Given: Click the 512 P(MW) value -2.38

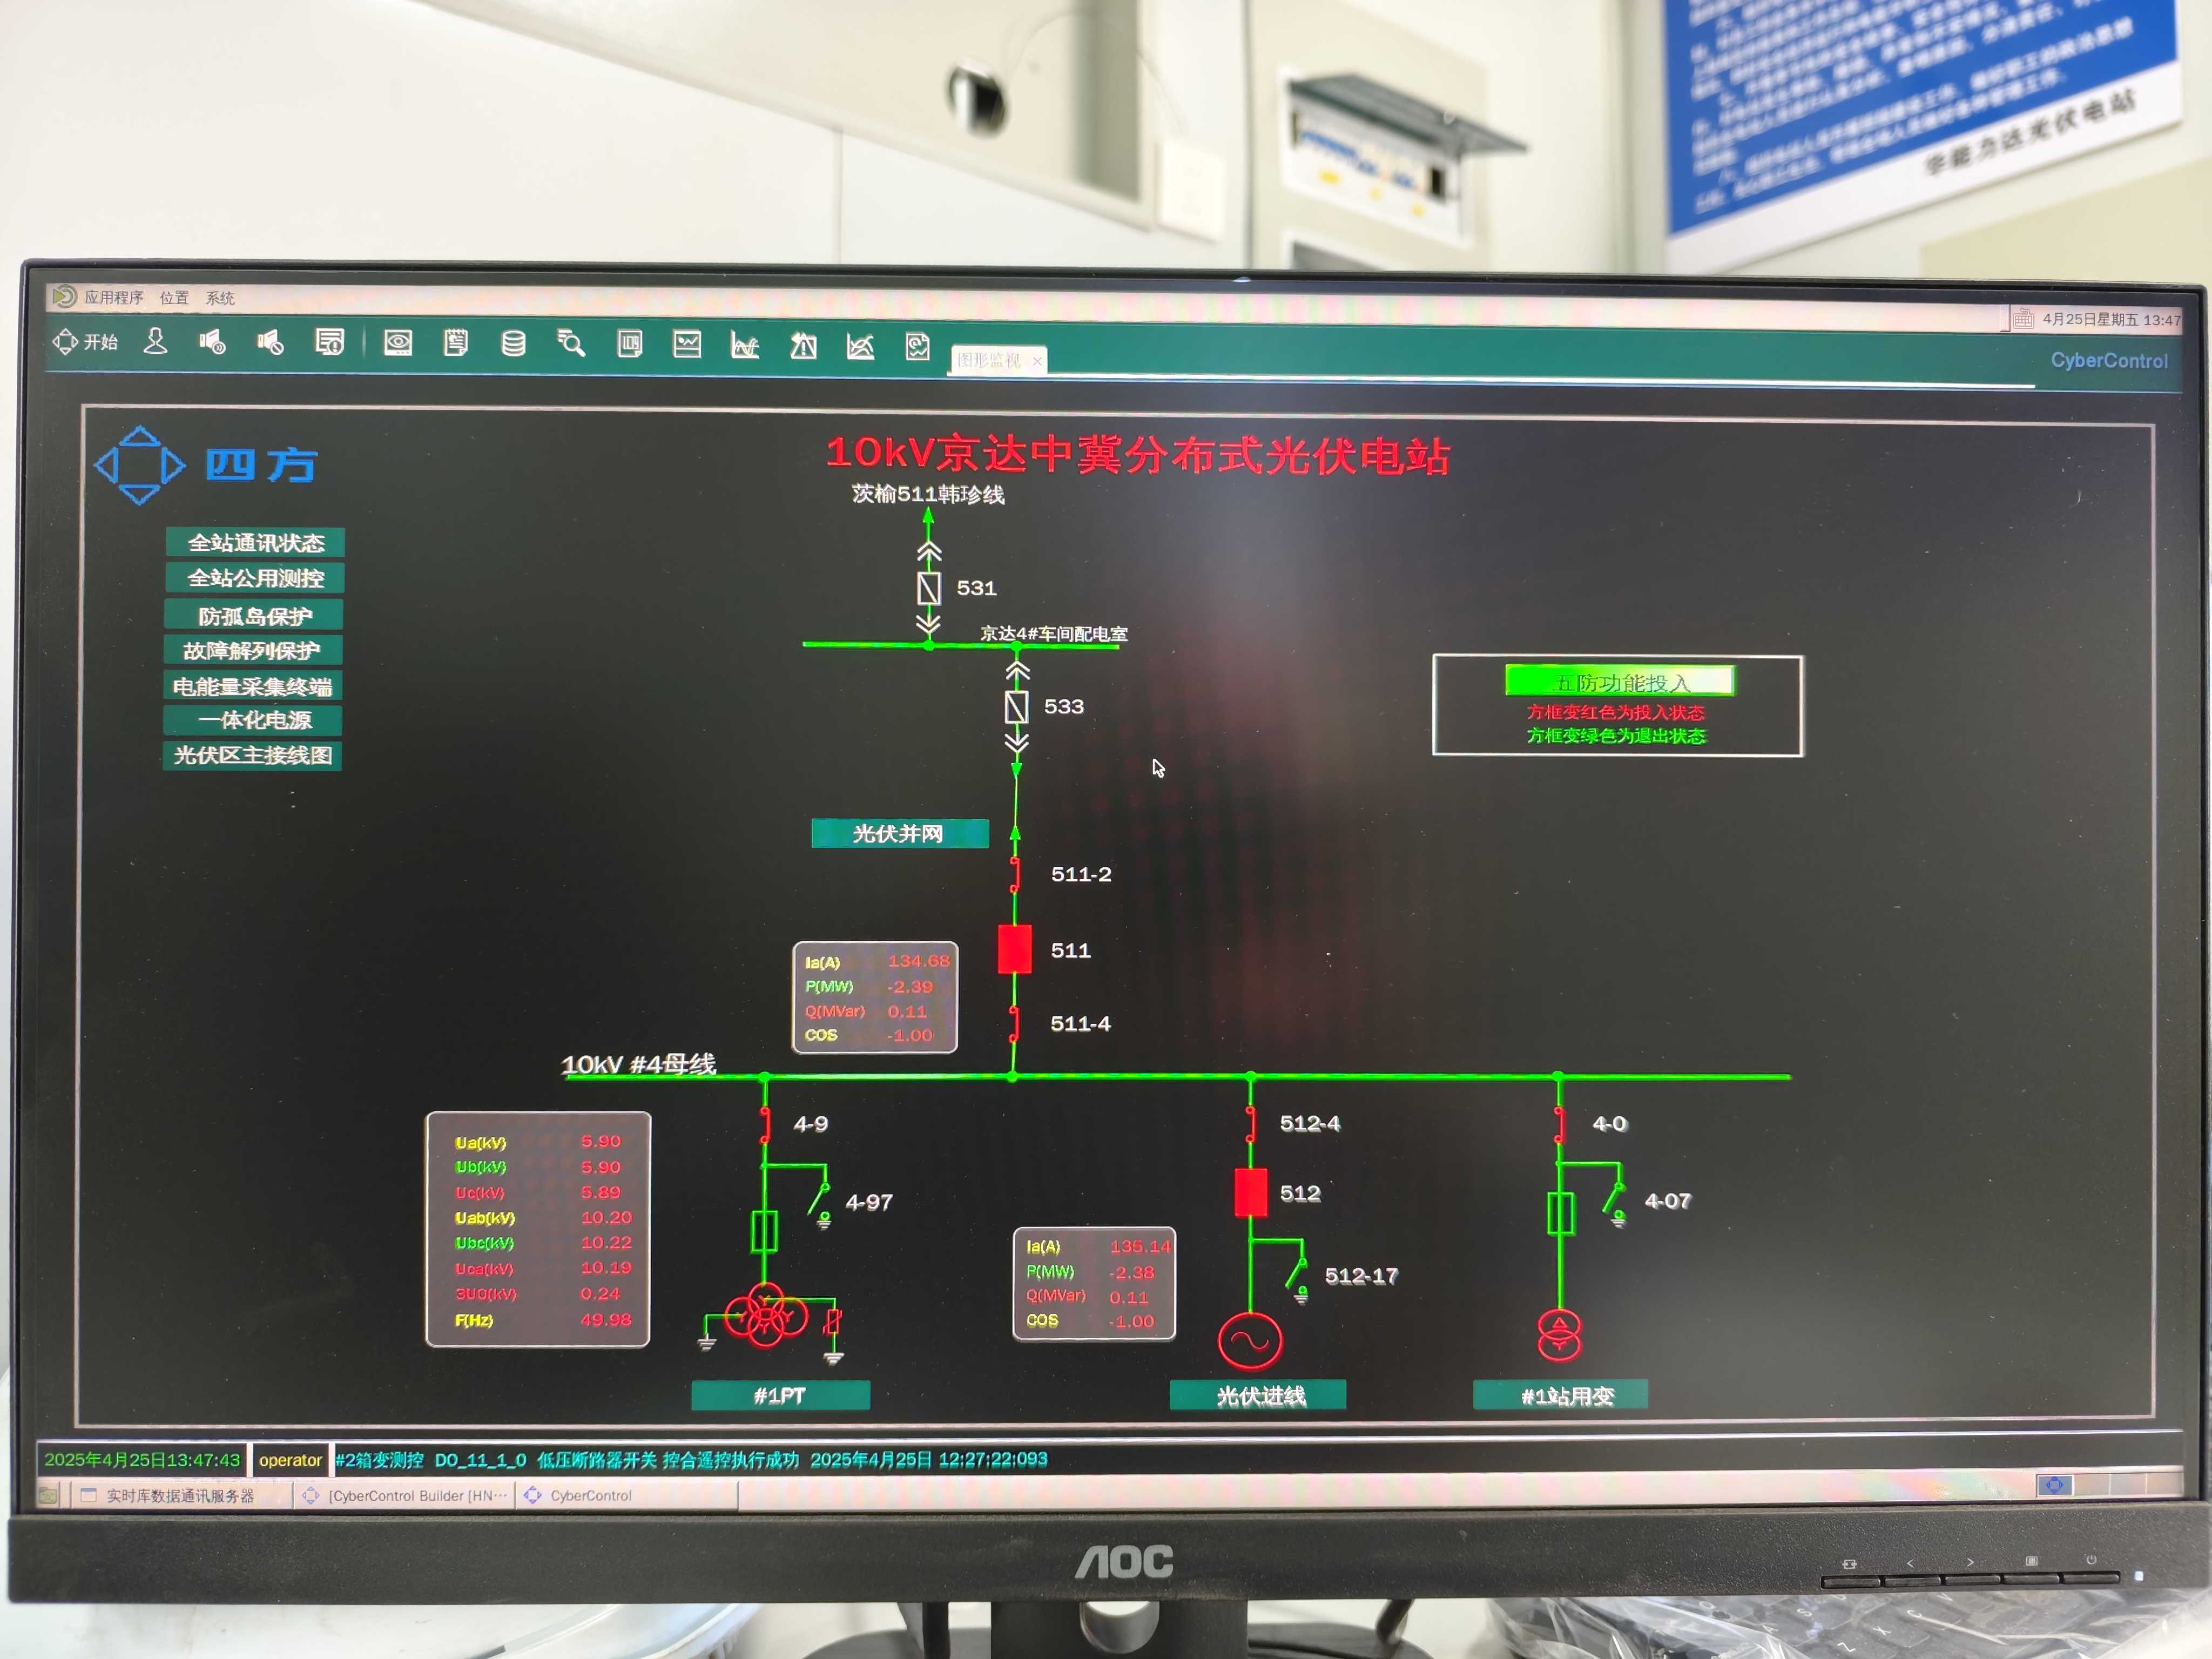Looking at the screenshot, I should click(1131, 1272).
